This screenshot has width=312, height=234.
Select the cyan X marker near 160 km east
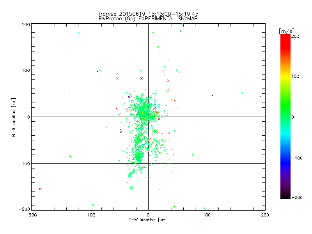(242, 93)
